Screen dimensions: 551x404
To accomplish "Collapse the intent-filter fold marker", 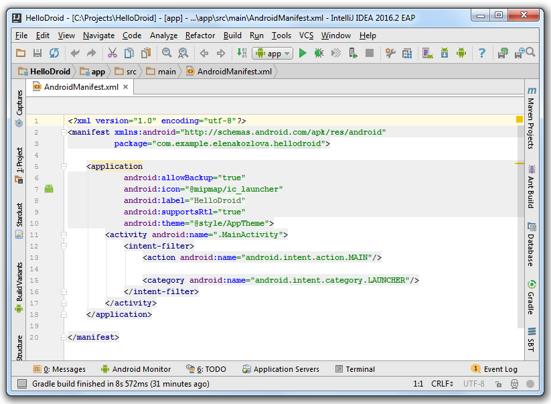I will 64,246.
